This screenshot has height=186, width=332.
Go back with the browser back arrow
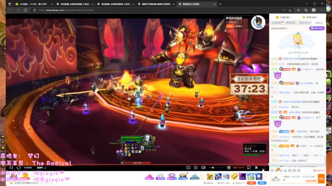pyautogui.click(x=10, y=10)
